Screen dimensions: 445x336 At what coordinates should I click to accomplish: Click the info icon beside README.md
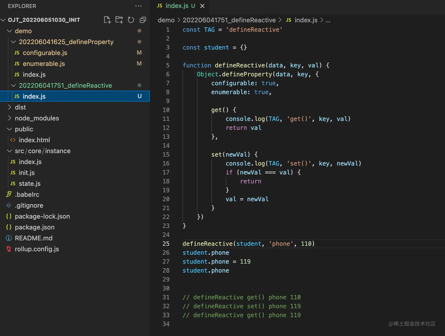(9, 238)
